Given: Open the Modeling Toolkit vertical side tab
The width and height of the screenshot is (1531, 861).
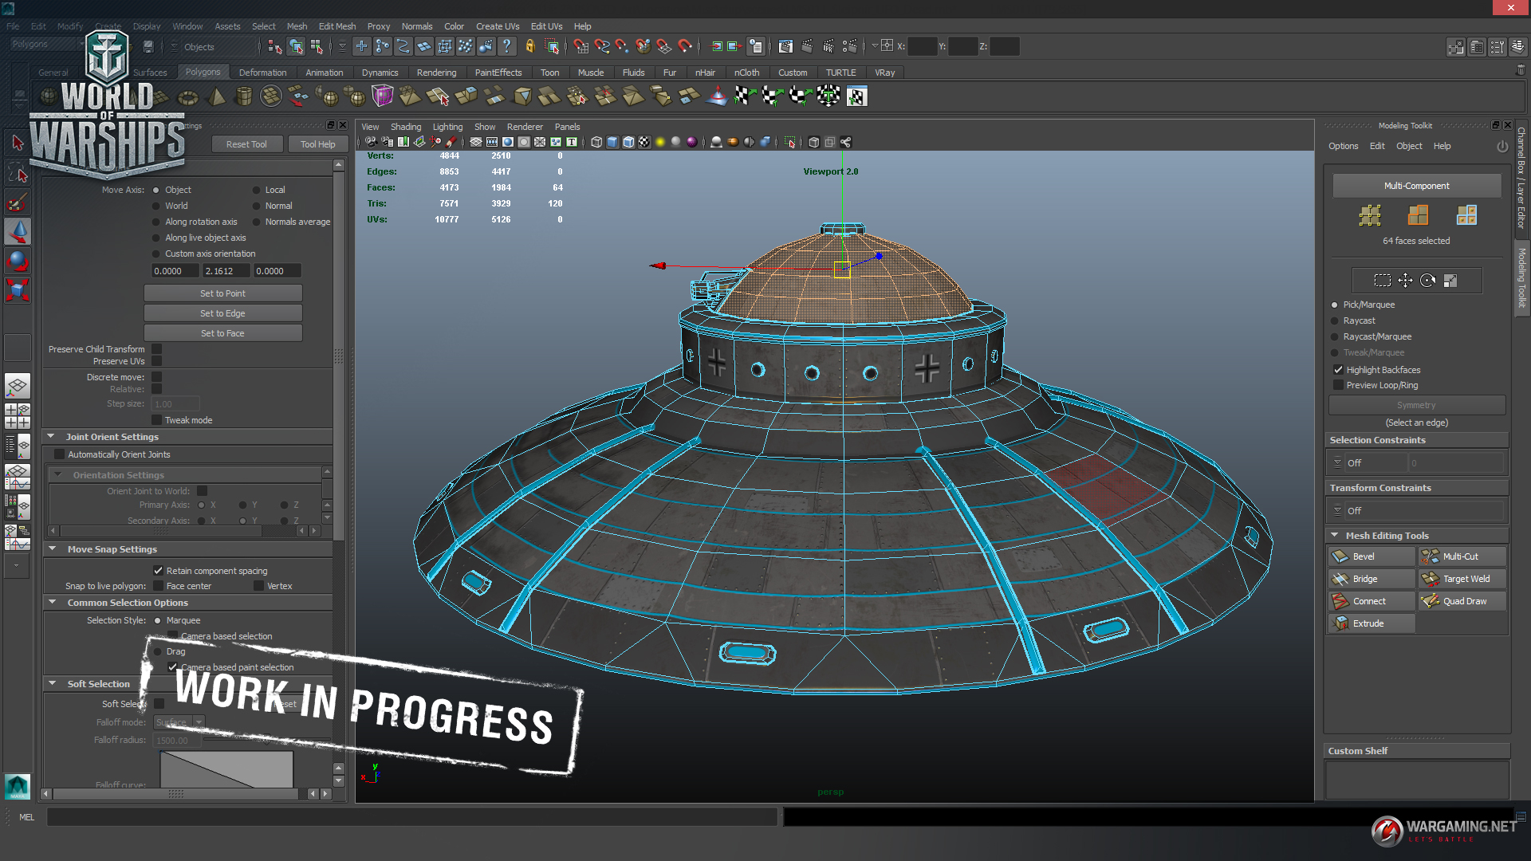Looking at the screenshot, I should click(x=1521, y=278).
